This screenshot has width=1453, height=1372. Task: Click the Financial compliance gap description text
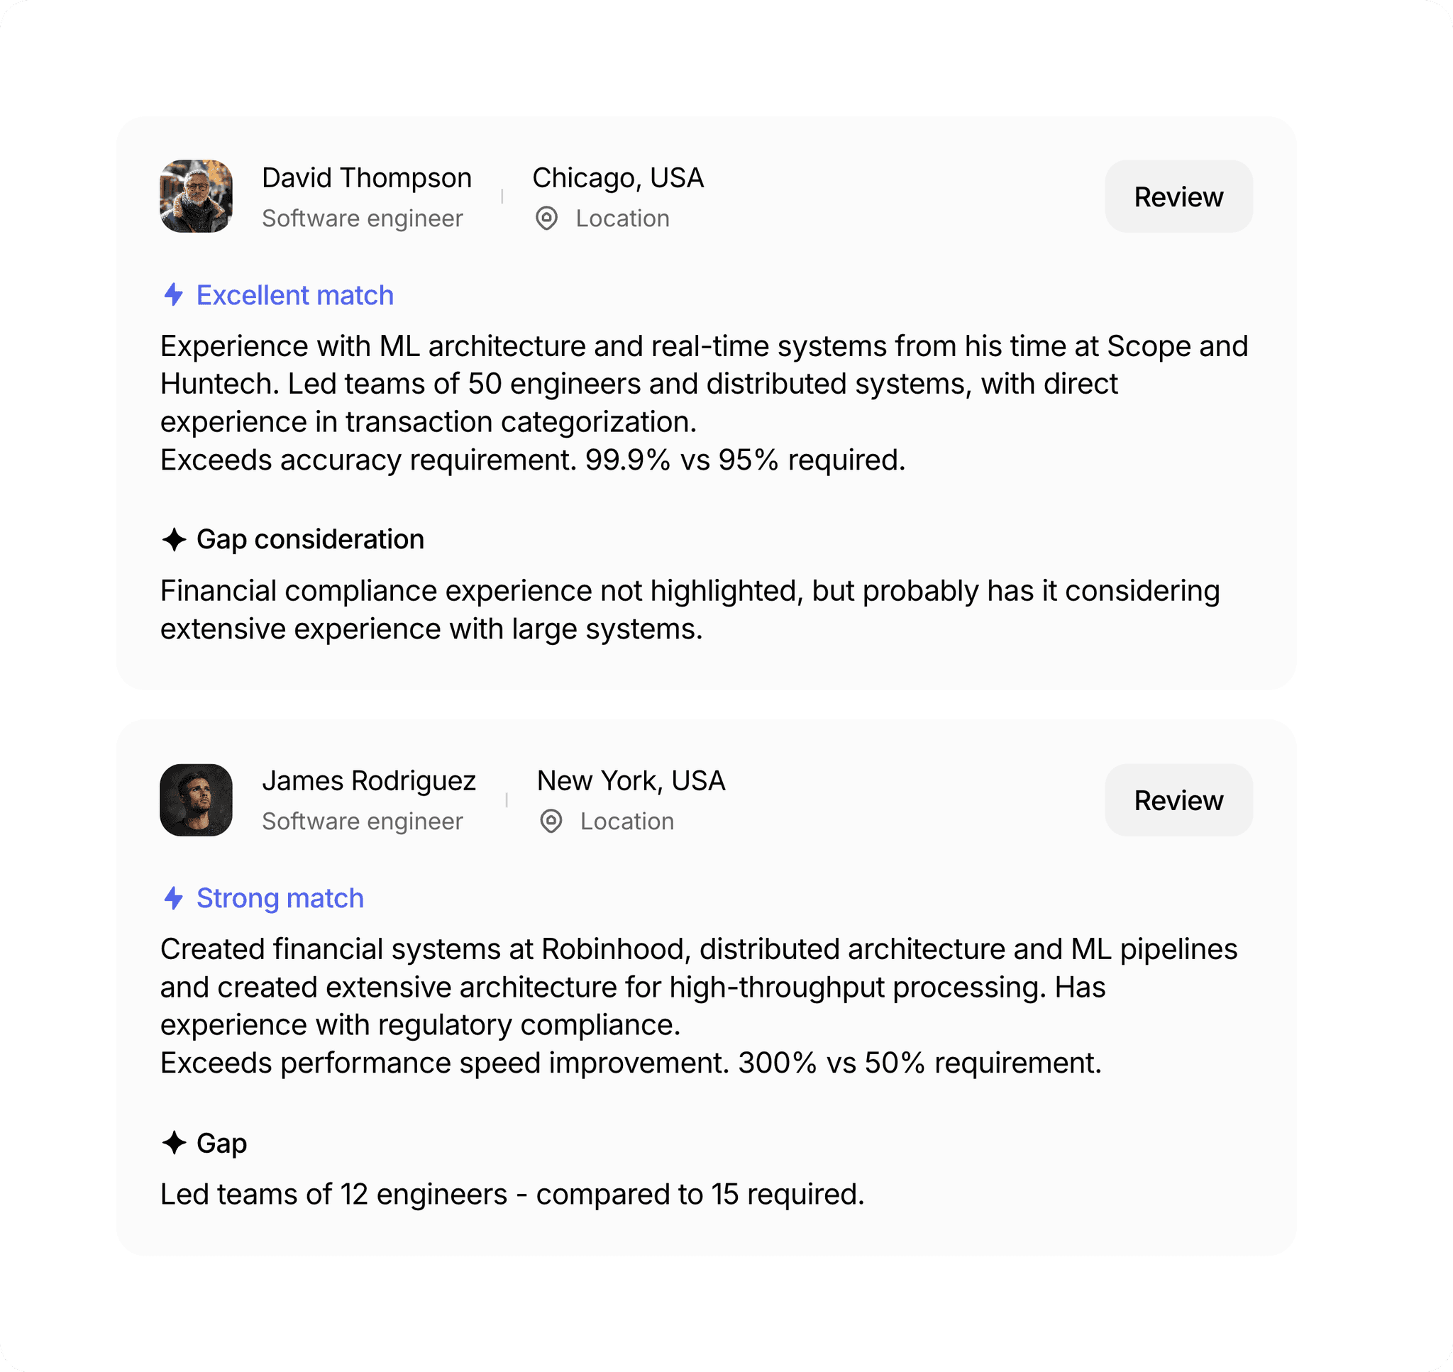690,610
